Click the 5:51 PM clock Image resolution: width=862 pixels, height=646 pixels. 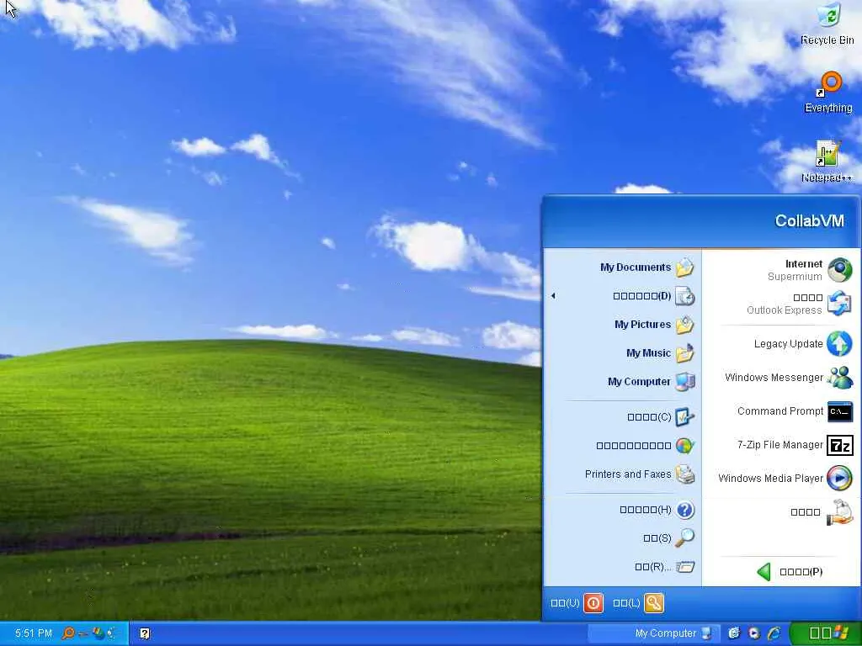[34, 633]
